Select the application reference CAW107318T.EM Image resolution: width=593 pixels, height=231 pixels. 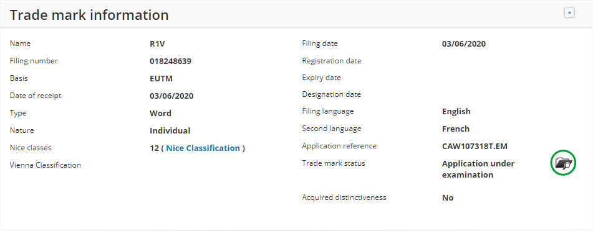point(475,146)
